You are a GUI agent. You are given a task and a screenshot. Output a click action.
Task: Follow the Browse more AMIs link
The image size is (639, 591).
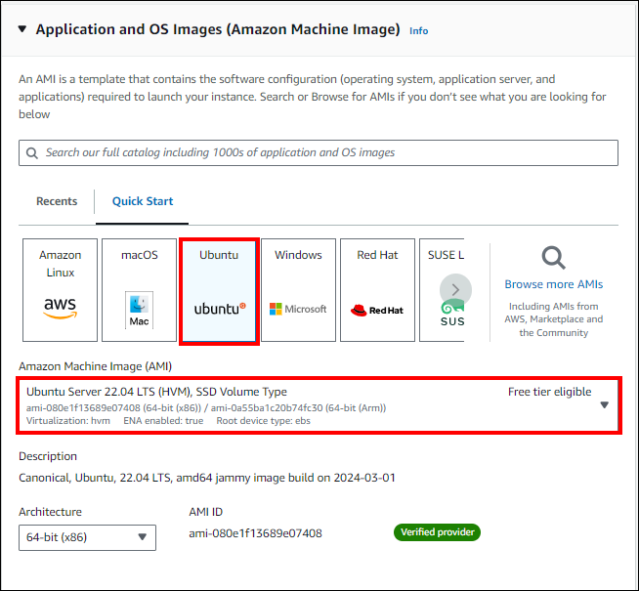point(553,284)
